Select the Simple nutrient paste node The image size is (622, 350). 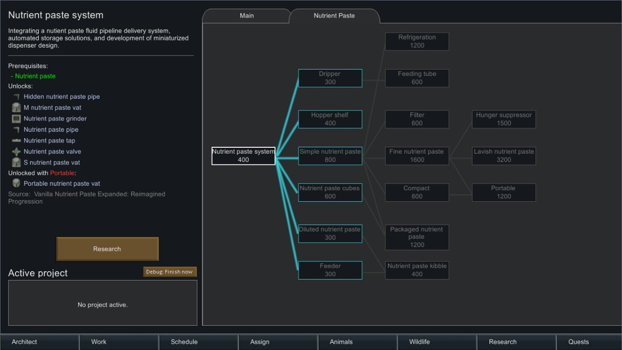coord(330,156)
